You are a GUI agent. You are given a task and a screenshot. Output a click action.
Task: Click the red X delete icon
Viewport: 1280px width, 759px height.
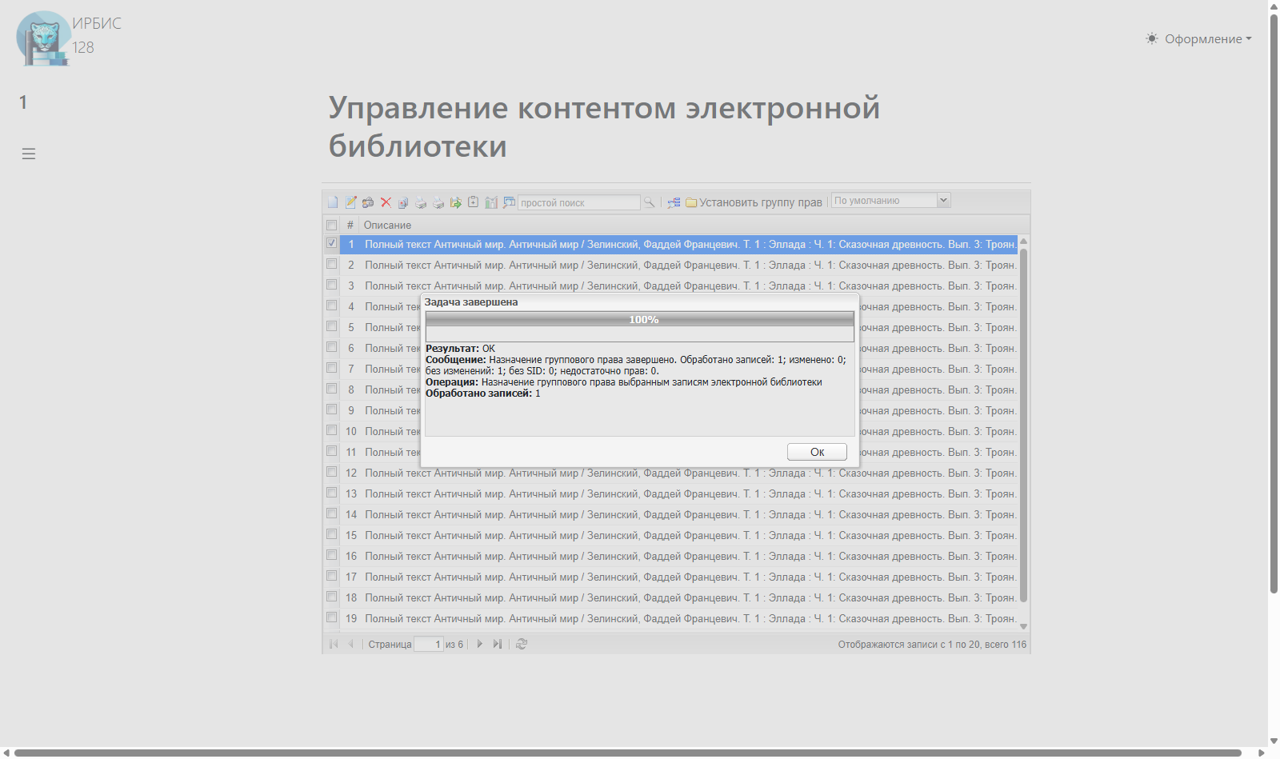(x=386, y=202)
